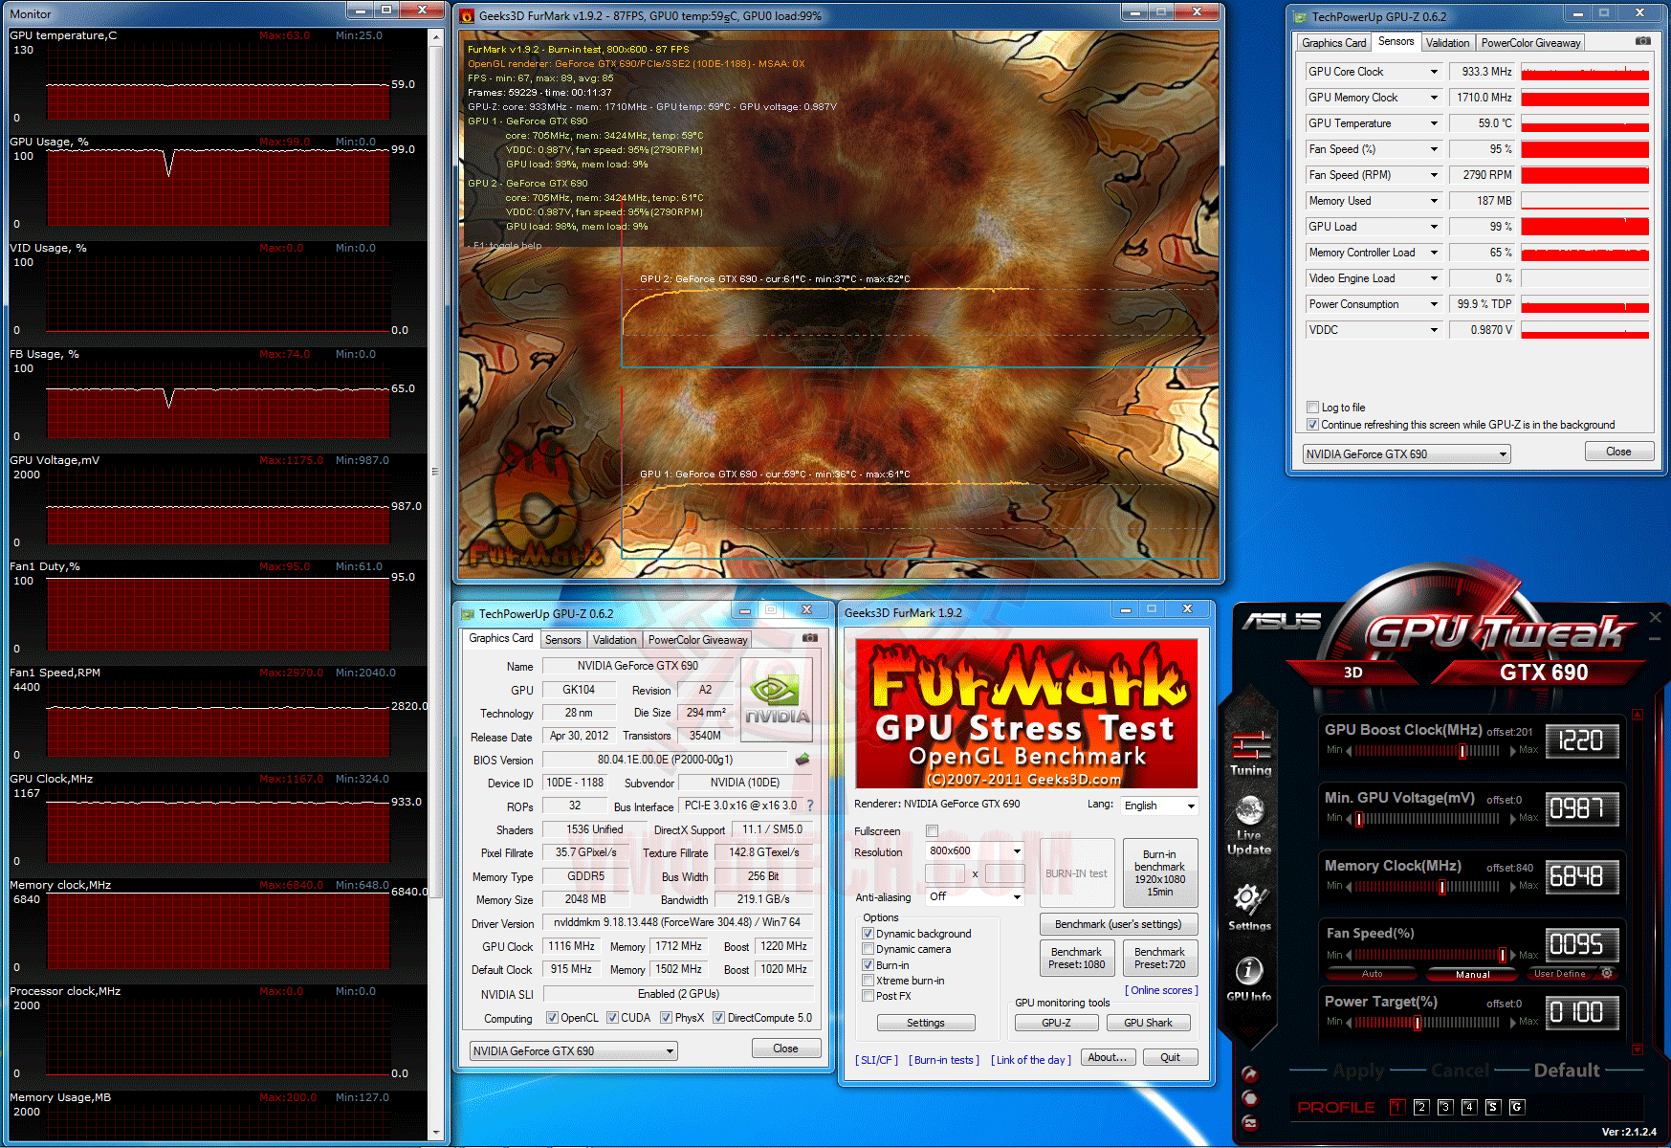Click the Memory Clock increase arrow

(x=1513, y=887)
